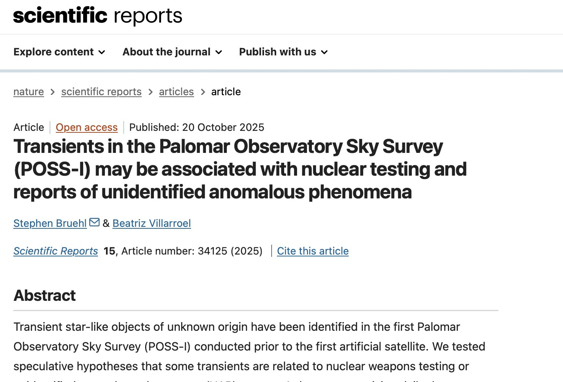This screenshot has height=382, width=563.
Task: Click the Article number 34125 text
Action: (192, 251)
